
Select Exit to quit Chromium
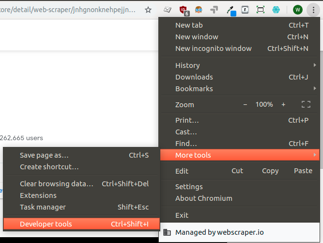(240, 215)
